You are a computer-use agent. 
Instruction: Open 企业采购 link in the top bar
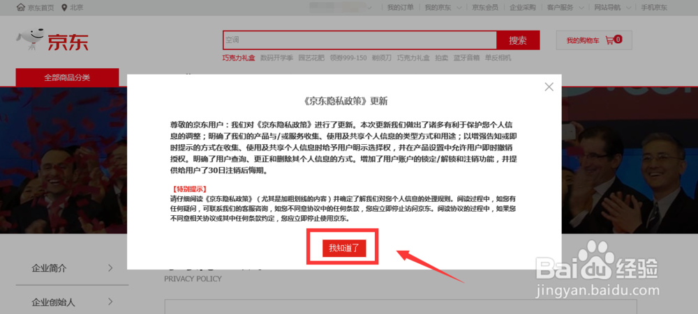click(523, 8)
